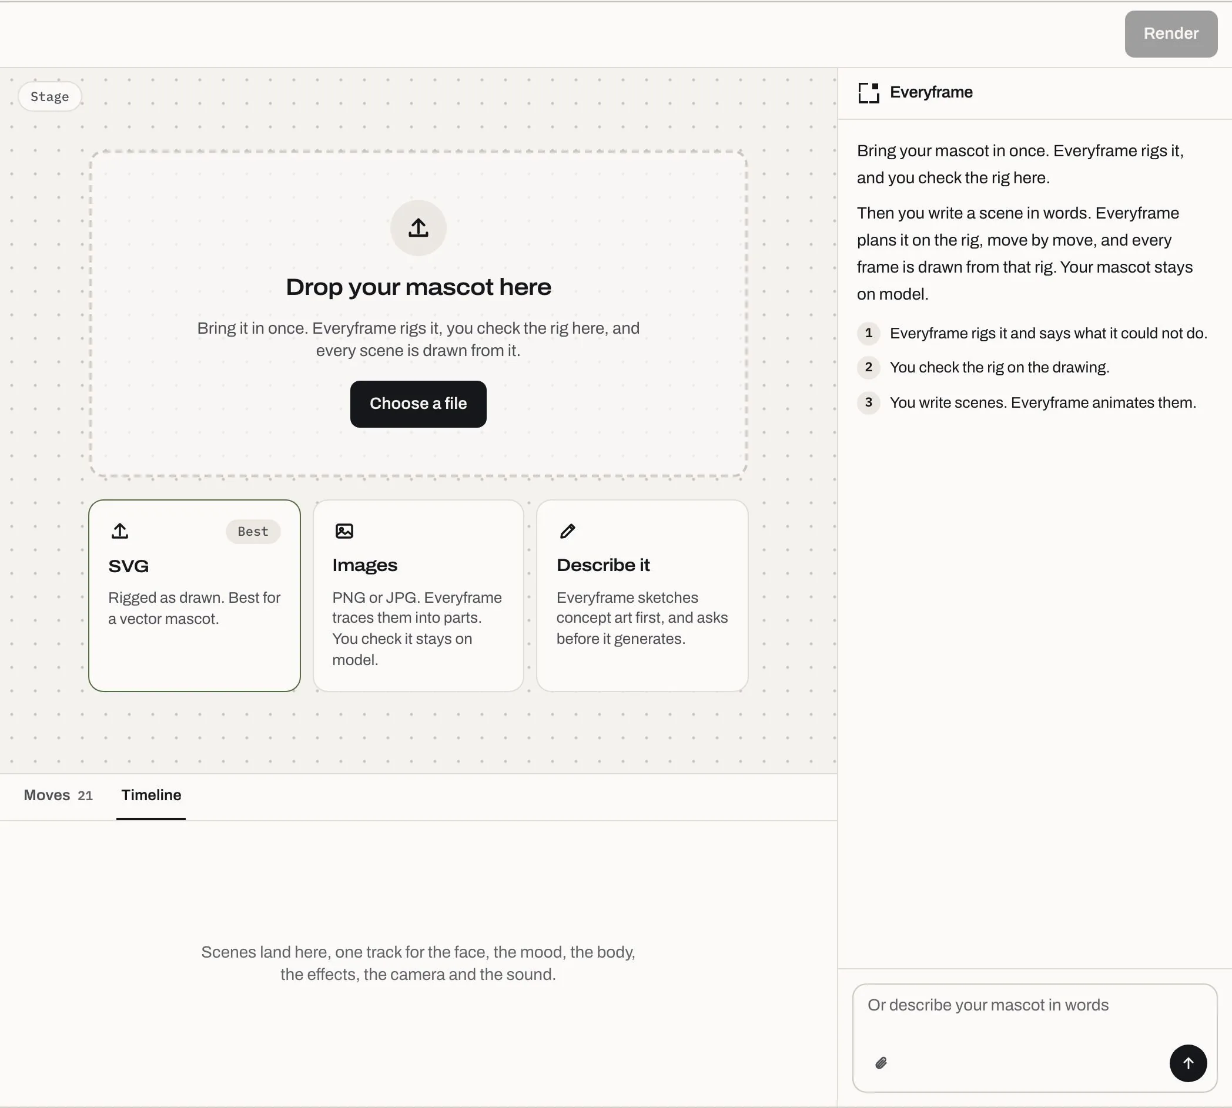
Task: Select the Describe it option card
Action: pos(642,595)
